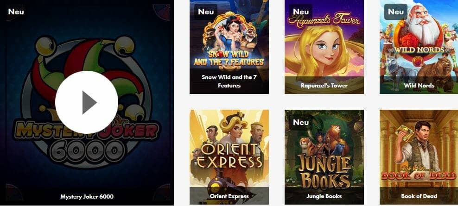Open the Wild Nords game tile

419,47
